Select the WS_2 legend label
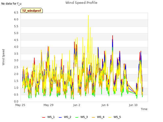The height and width of the screenshot is (122, 163). tap(67, 117)
